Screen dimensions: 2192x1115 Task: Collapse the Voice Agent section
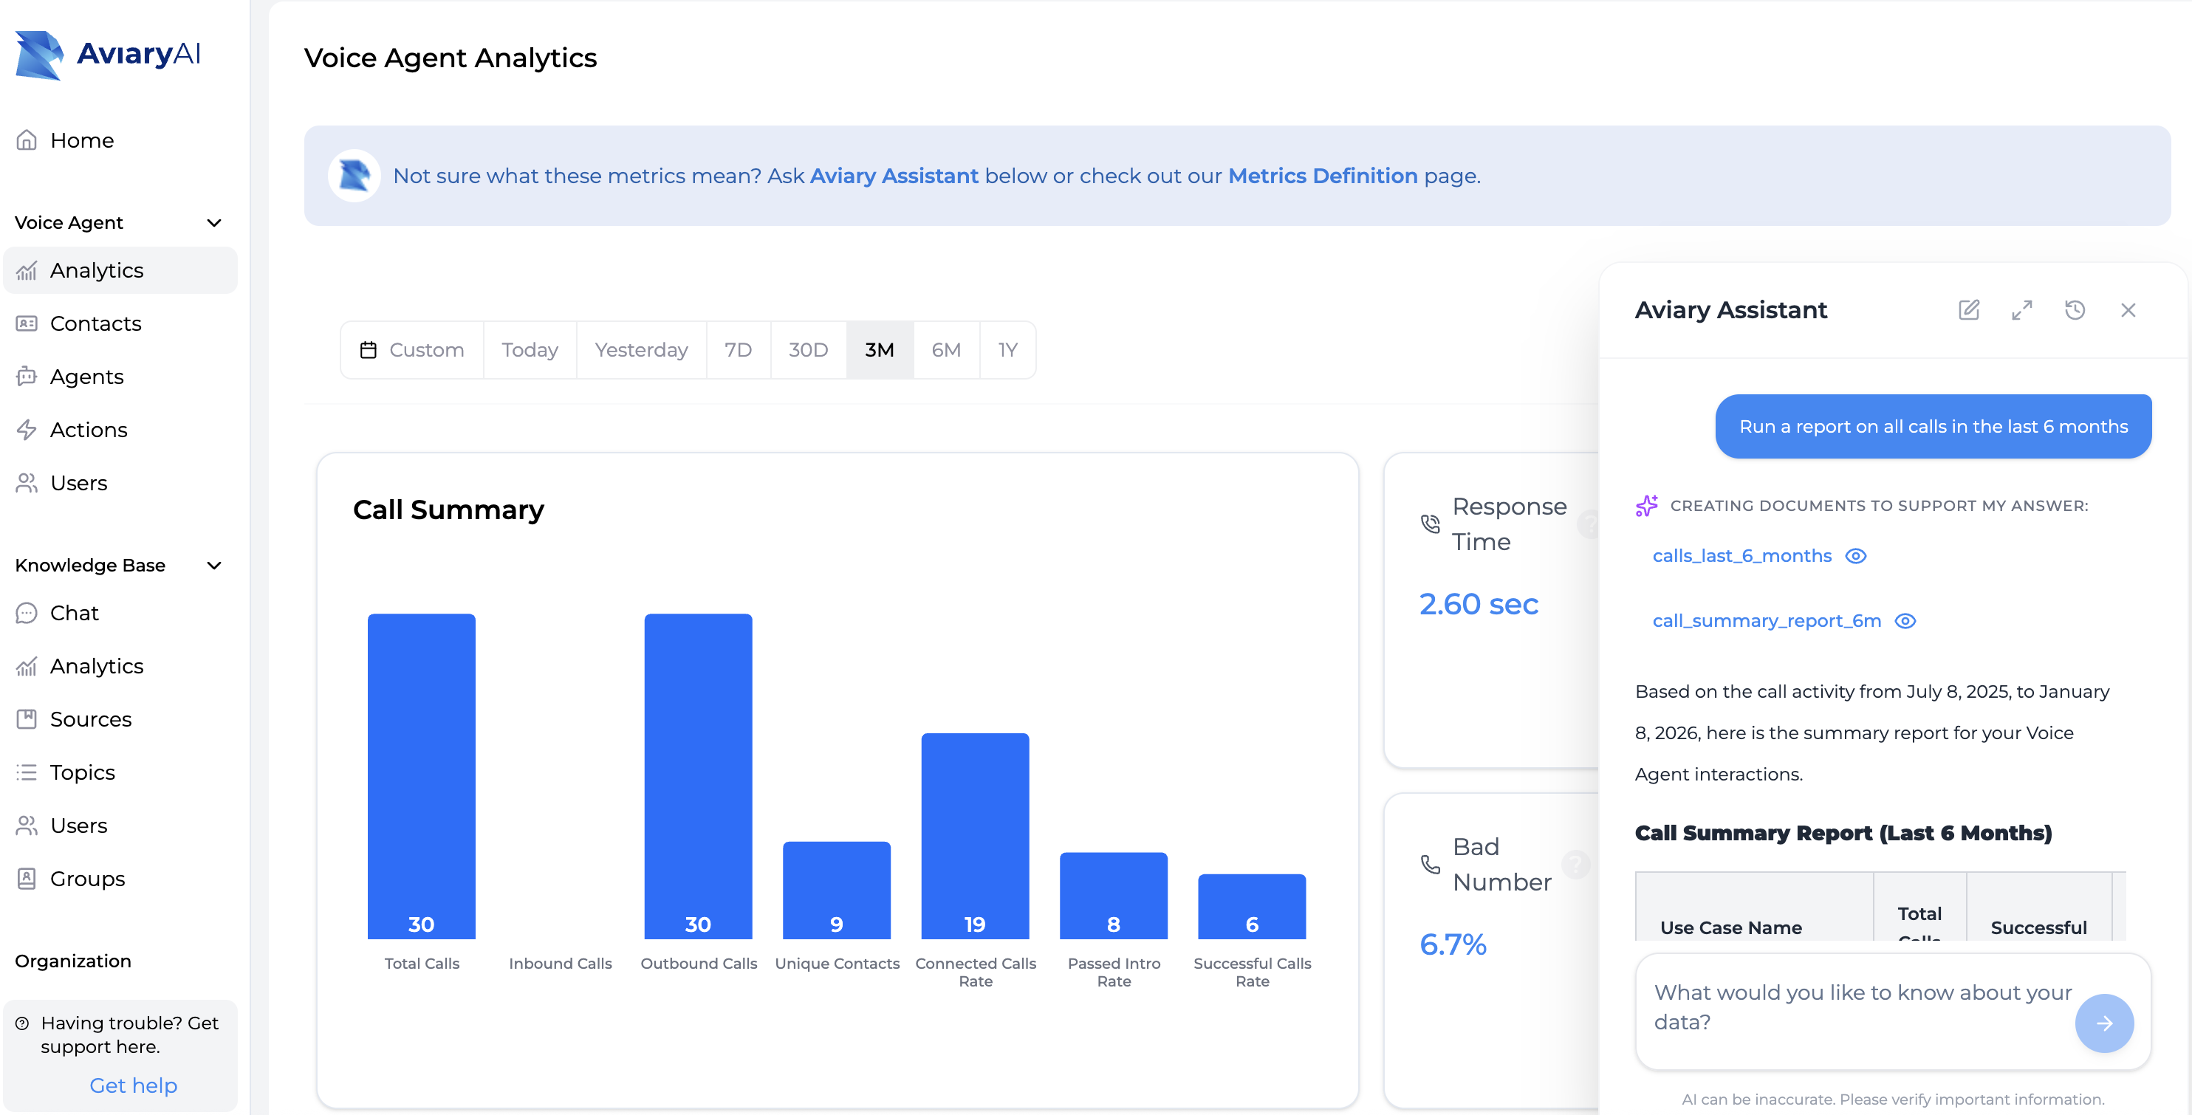click(213, 223)
